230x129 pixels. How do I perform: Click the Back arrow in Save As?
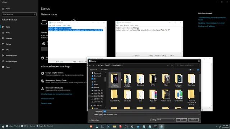pyautogui.click(x=90, y=65)
